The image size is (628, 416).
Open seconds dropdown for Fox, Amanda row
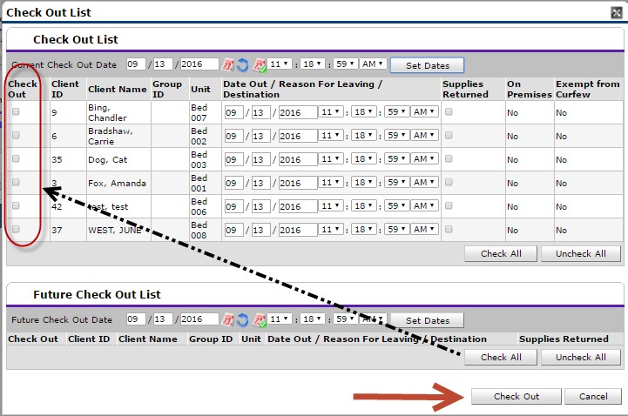click(396, 182)
